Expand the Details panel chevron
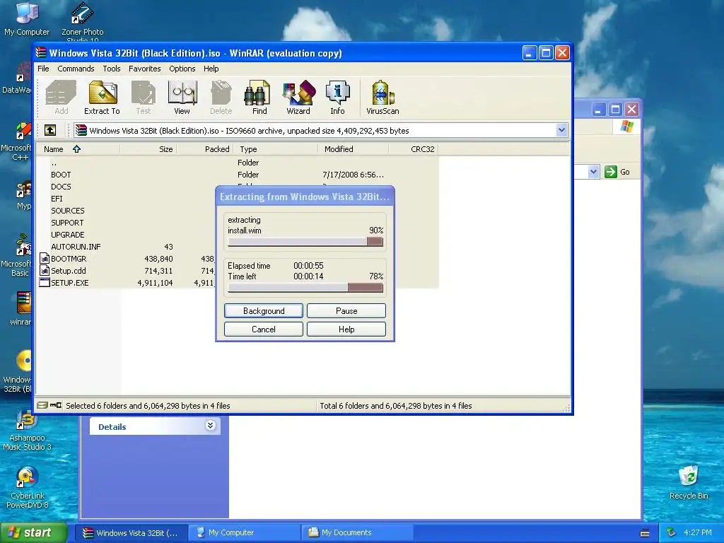This screenshot has width=724, height=543. 210,425
